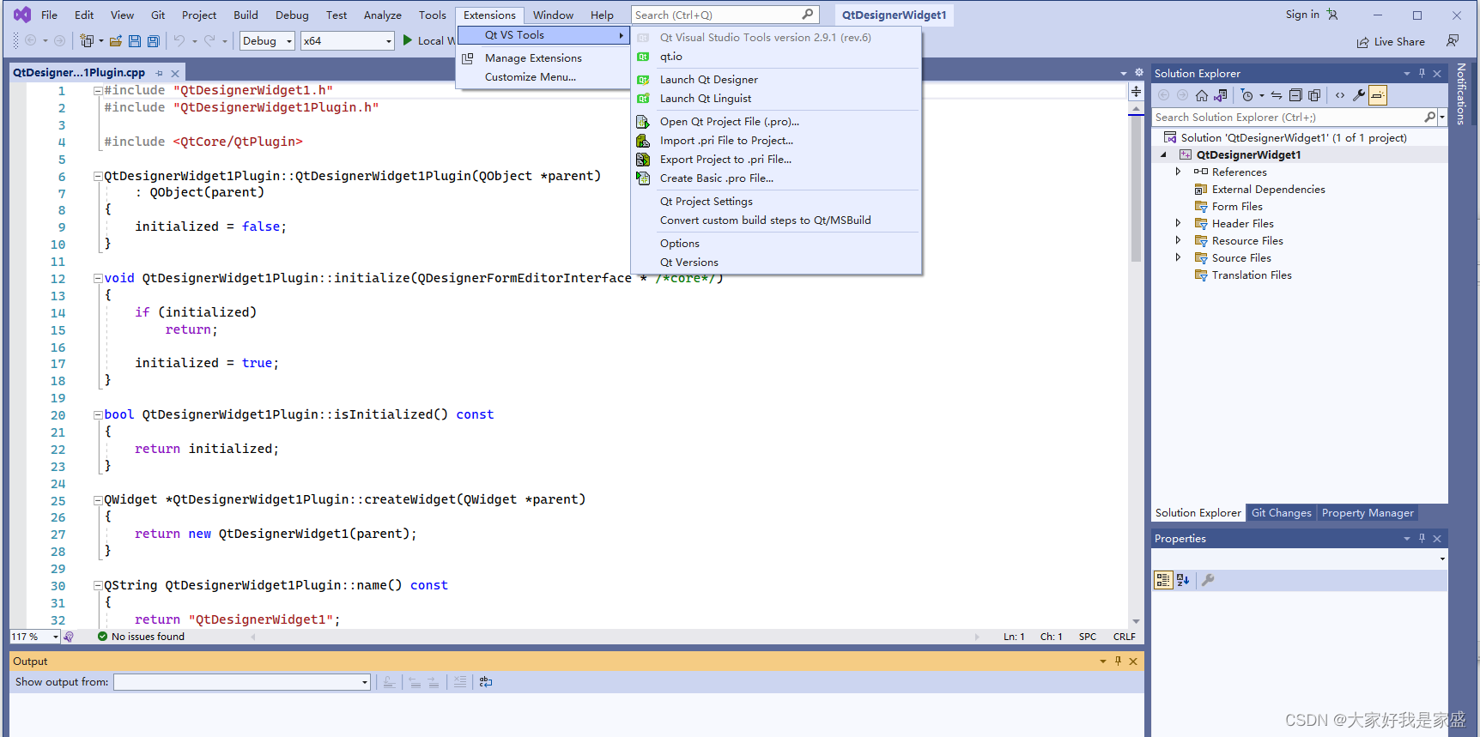Image resolution: width=1480 pixels, height=737 pixels.
Task: Select Open Qt Project File (.pro)...
Action: pos(729,121)
